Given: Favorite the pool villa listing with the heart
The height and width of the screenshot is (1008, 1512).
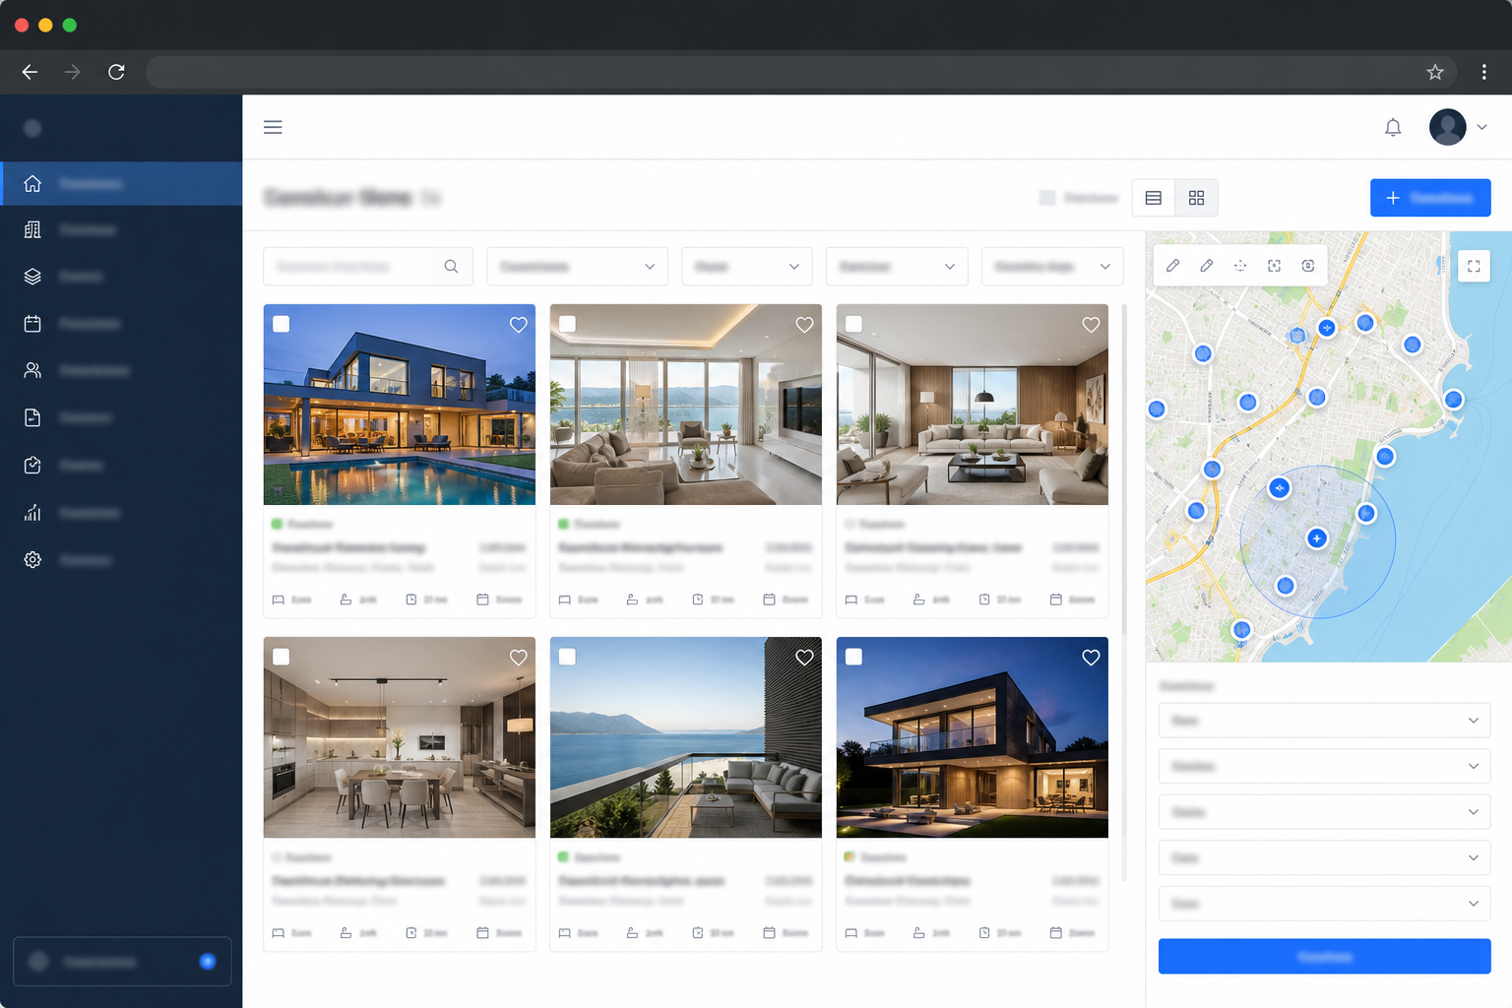Looking at the screenshot, I should (x=519, y=325).
